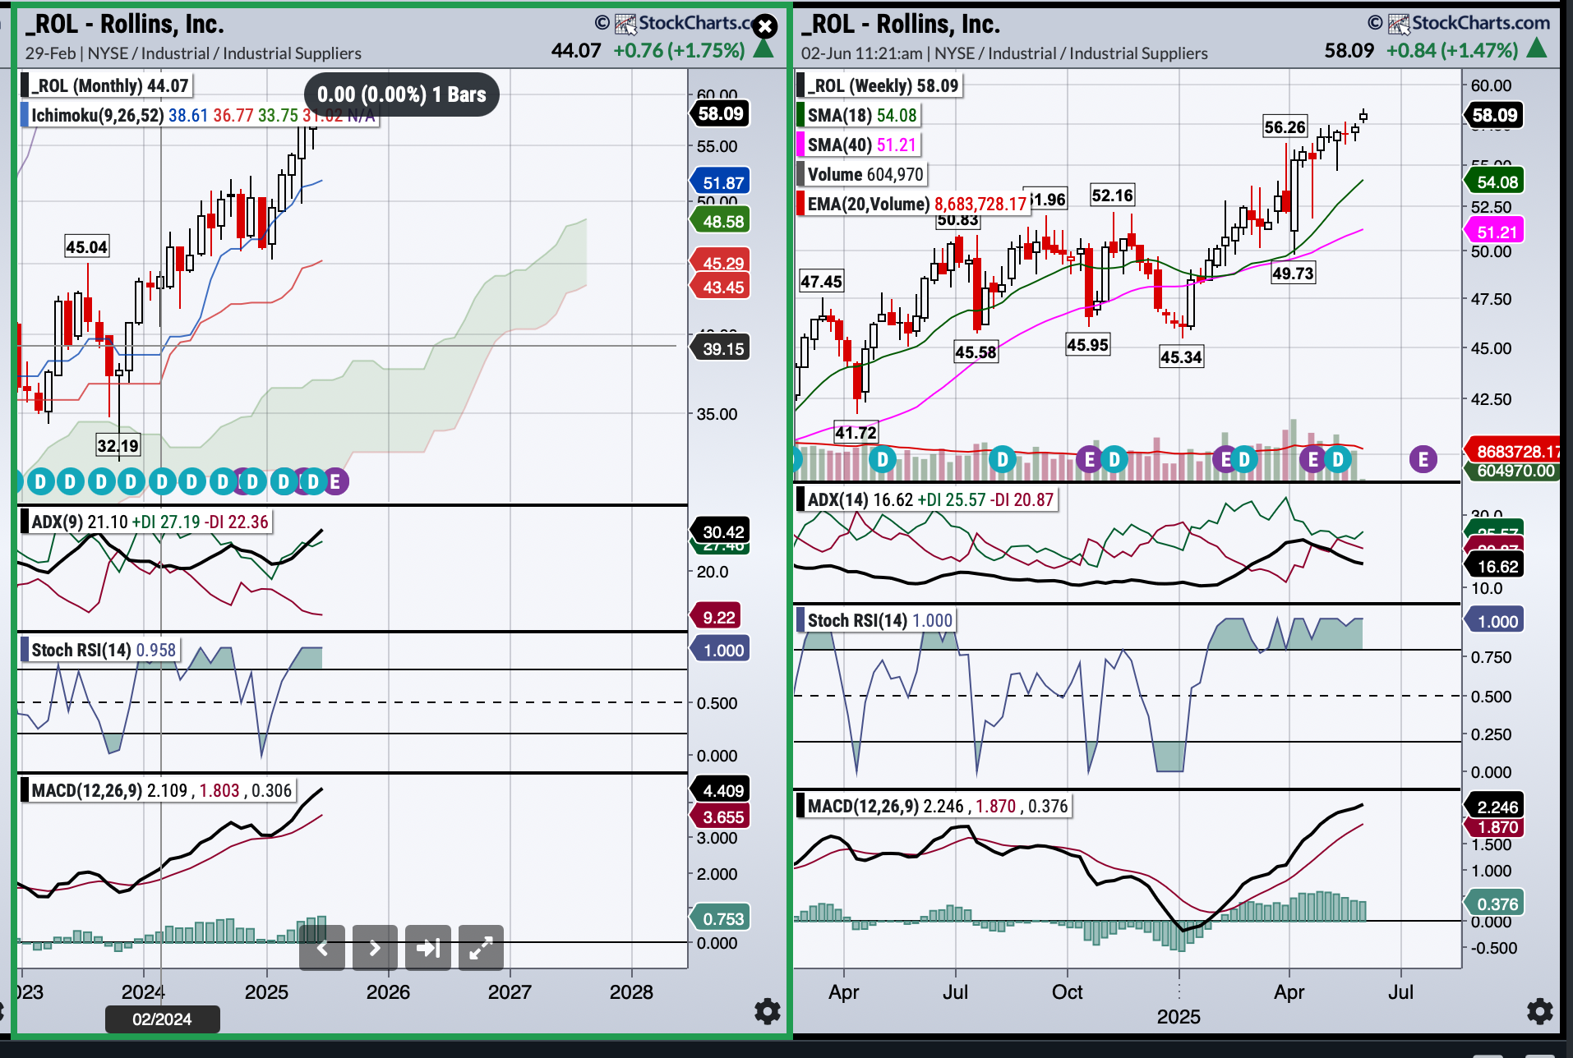Click the StockCharts logo on the weekly chart
The width and height of the screenshot is (1573, 1058).
tap(1469, 23)
